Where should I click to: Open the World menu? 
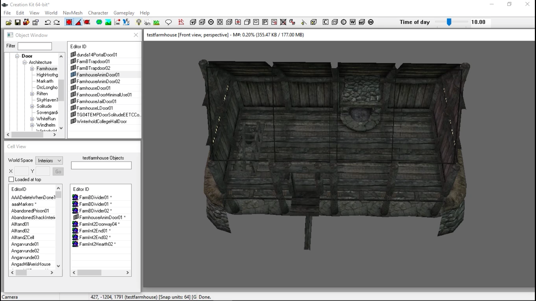(x=51, y=13)
